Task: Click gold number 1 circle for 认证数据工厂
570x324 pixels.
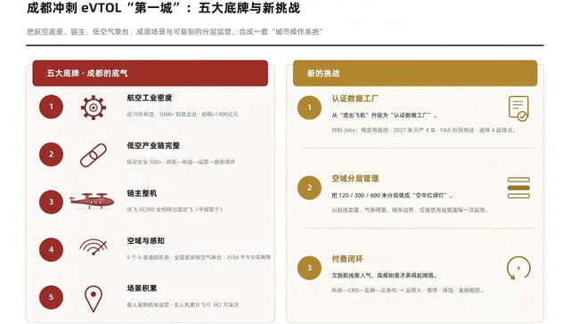Action: click(x=309, y=108)
